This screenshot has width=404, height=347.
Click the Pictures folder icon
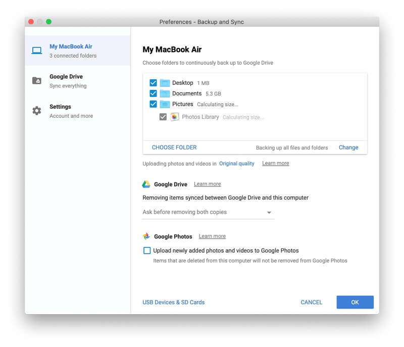point(165,104)
